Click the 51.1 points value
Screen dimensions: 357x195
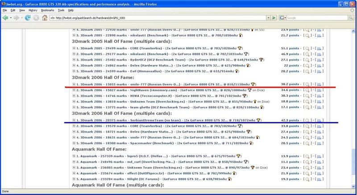point(290,48)
